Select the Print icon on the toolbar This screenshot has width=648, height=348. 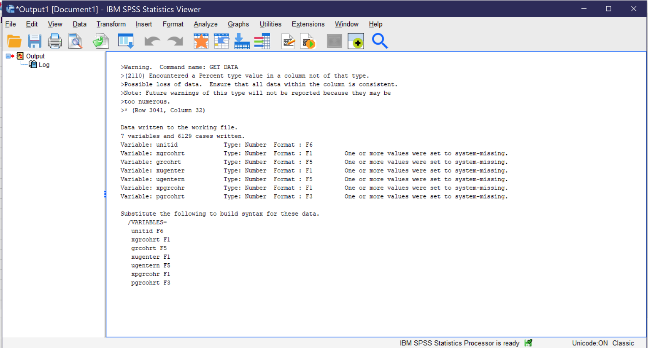(x=55, y=41)
